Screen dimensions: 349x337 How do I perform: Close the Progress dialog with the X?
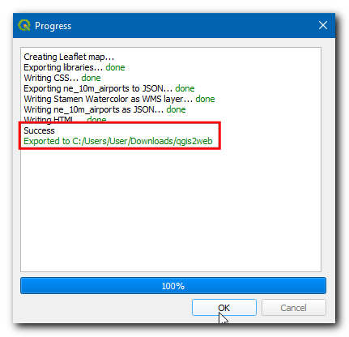(323, 25)
